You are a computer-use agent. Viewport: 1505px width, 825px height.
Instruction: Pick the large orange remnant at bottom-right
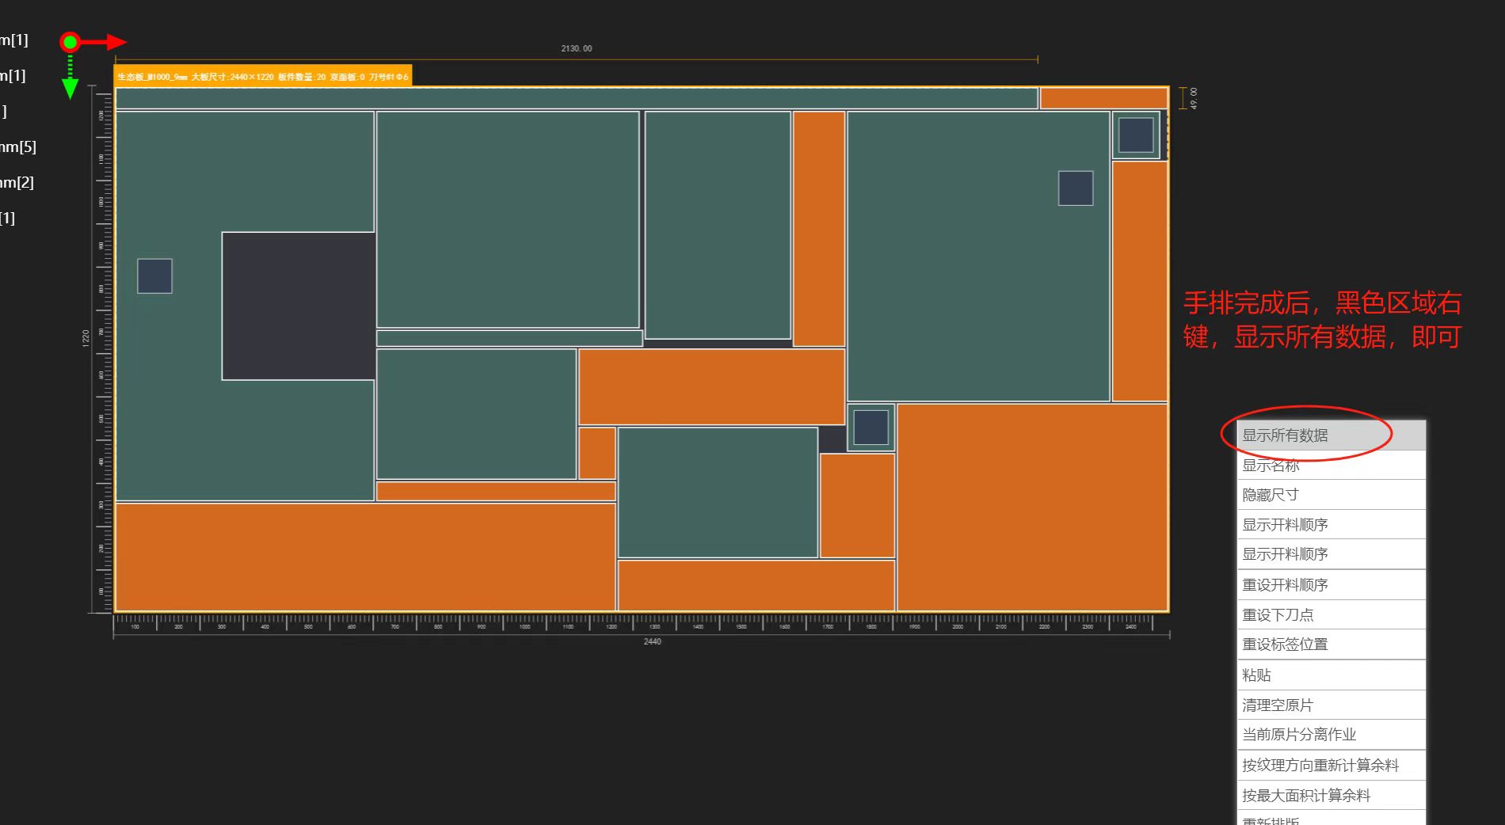tap(1032, 507)
